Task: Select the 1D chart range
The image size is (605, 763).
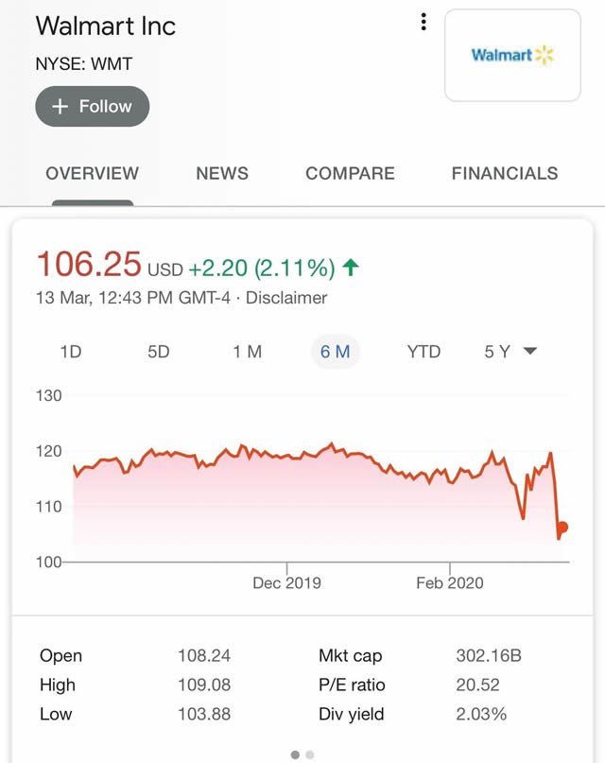Action: tap(71, 352)
